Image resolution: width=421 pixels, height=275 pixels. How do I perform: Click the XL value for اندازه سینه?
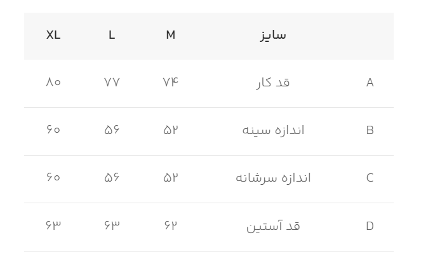pyautogui.click(x=53, y=130)
